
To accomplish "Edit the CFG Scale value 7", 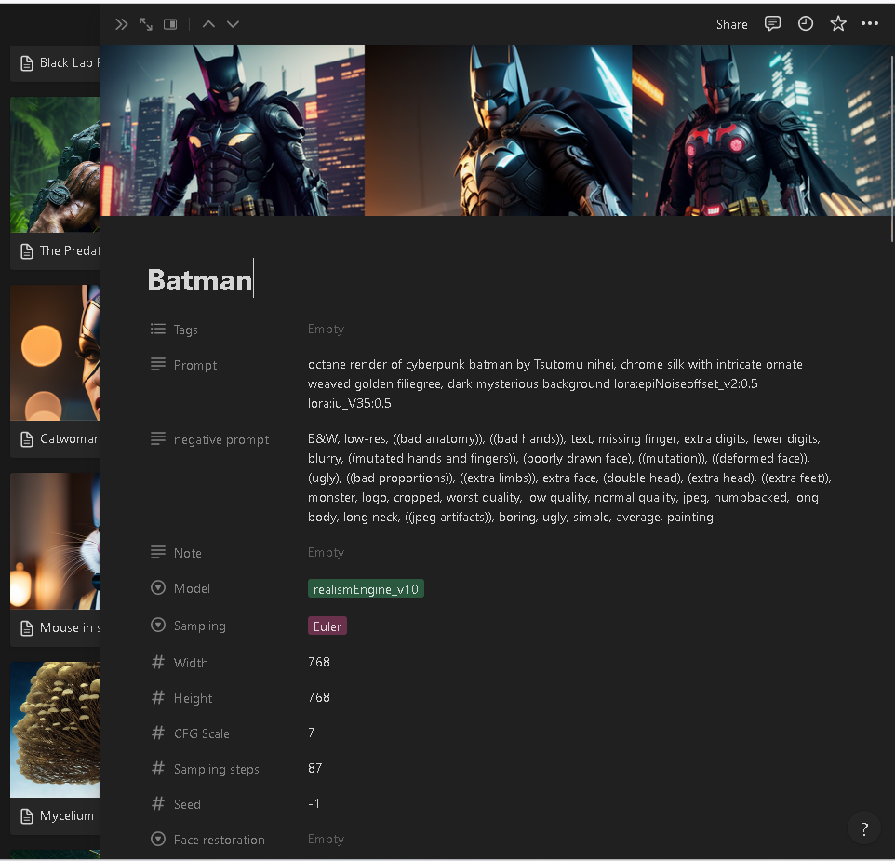I will tap(312, 733).
